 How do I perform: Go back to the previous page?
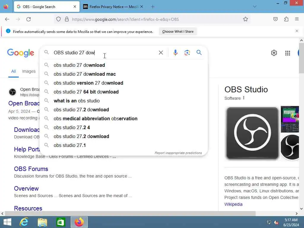7,19
